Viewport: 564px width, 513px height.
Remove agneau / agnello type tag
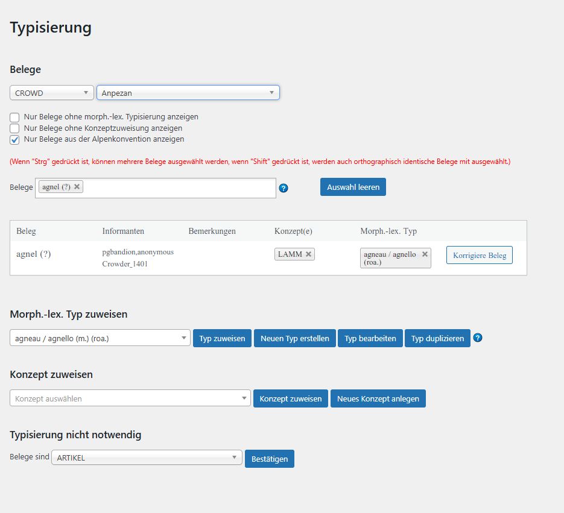coord(425,254)
